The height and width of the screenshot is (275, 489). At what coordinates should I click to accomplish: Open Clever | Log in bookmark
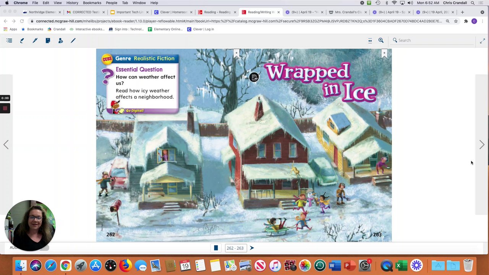click(200, 29)
